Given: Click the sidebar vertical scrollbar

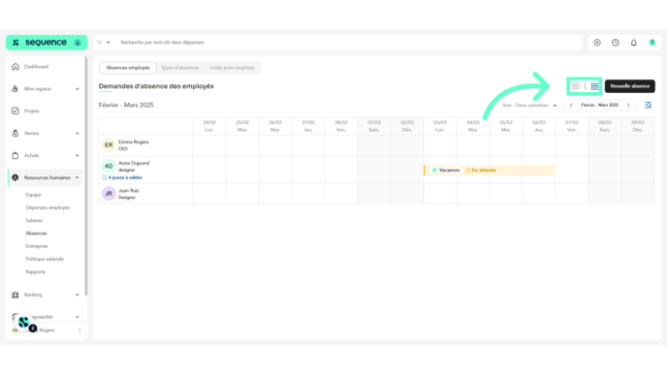Looking at the screenshot, I should tap(86, 176).
